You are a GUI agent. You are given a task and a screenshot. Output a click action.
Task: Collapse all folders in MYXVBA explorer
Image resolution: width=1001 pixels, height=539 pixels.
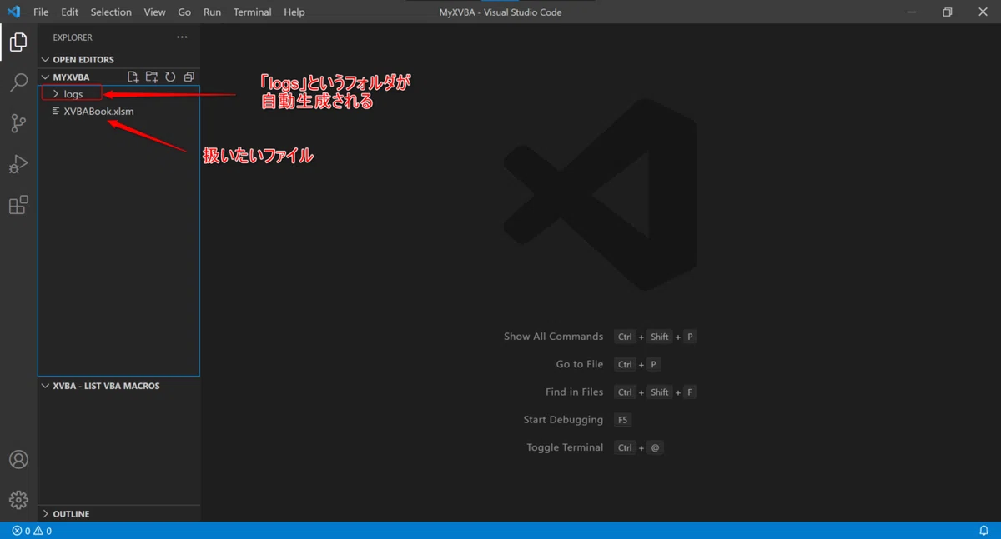189,77
